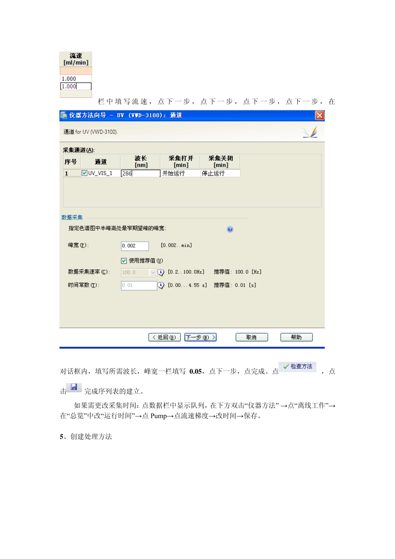The width and height of the screenshot is (395, 559).
Task: Click the 取消 cancel button
Action: tap(252, 337)
